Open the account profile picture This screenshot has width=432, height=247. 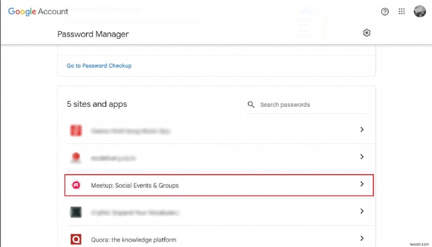(x=420, y=11)
